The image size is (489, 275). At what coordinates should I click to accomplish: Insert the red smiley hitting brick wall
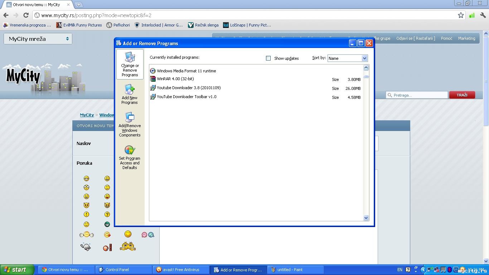click(107, 247)
